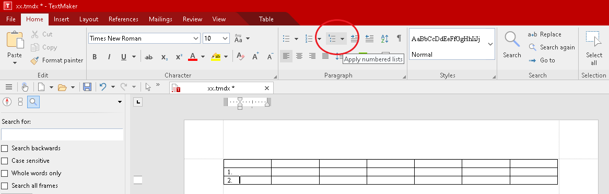Enable Whole words only checkbox
Screen dimensions: 609x194
5,173
